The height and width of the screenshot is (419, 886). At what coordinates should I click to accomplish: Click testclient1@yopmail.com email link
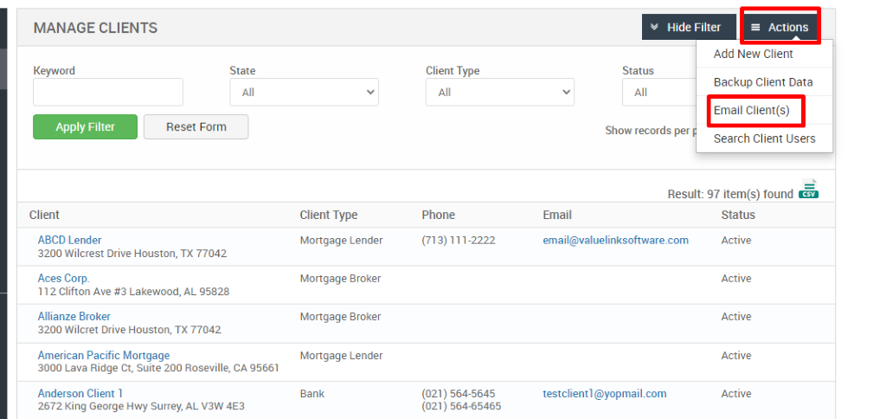point(605,393)
